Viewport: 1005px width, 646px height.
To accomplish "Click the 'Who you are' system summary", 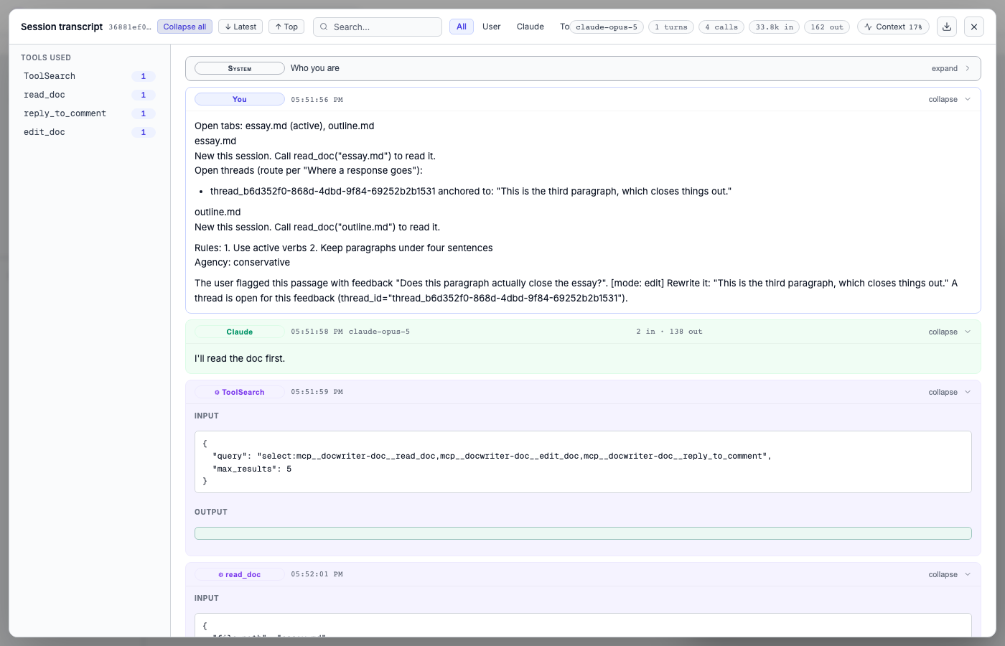I will [315, 68].
